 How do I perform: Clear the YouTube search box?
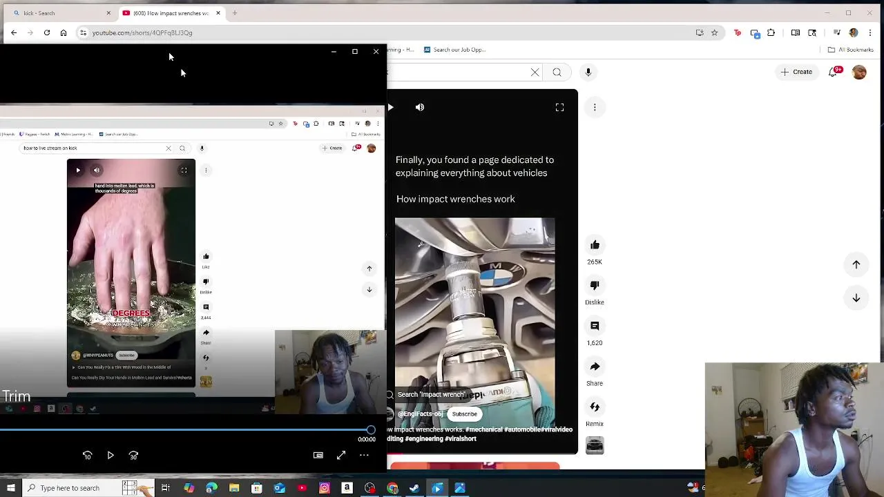(x=535, y=72)
